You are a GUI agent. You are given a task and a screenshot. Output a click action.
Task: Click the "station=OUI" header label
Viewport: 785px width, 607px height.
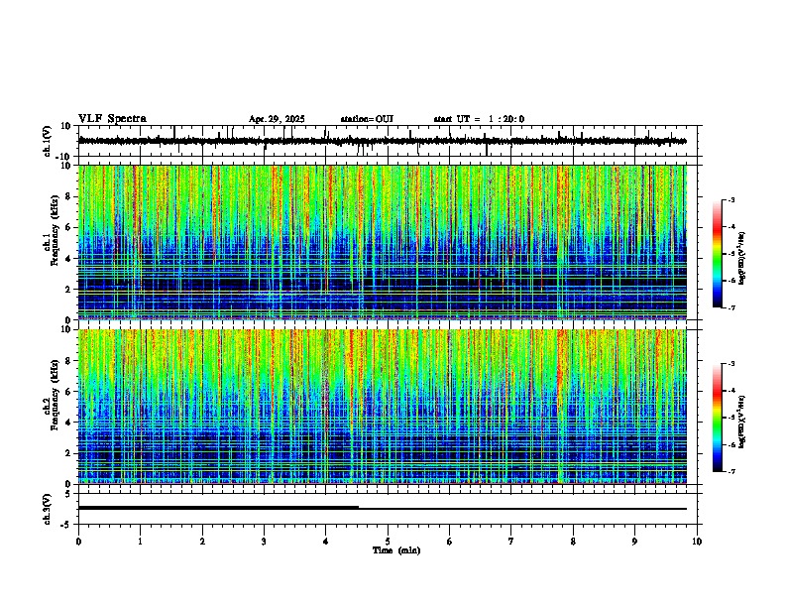point(367,119)
